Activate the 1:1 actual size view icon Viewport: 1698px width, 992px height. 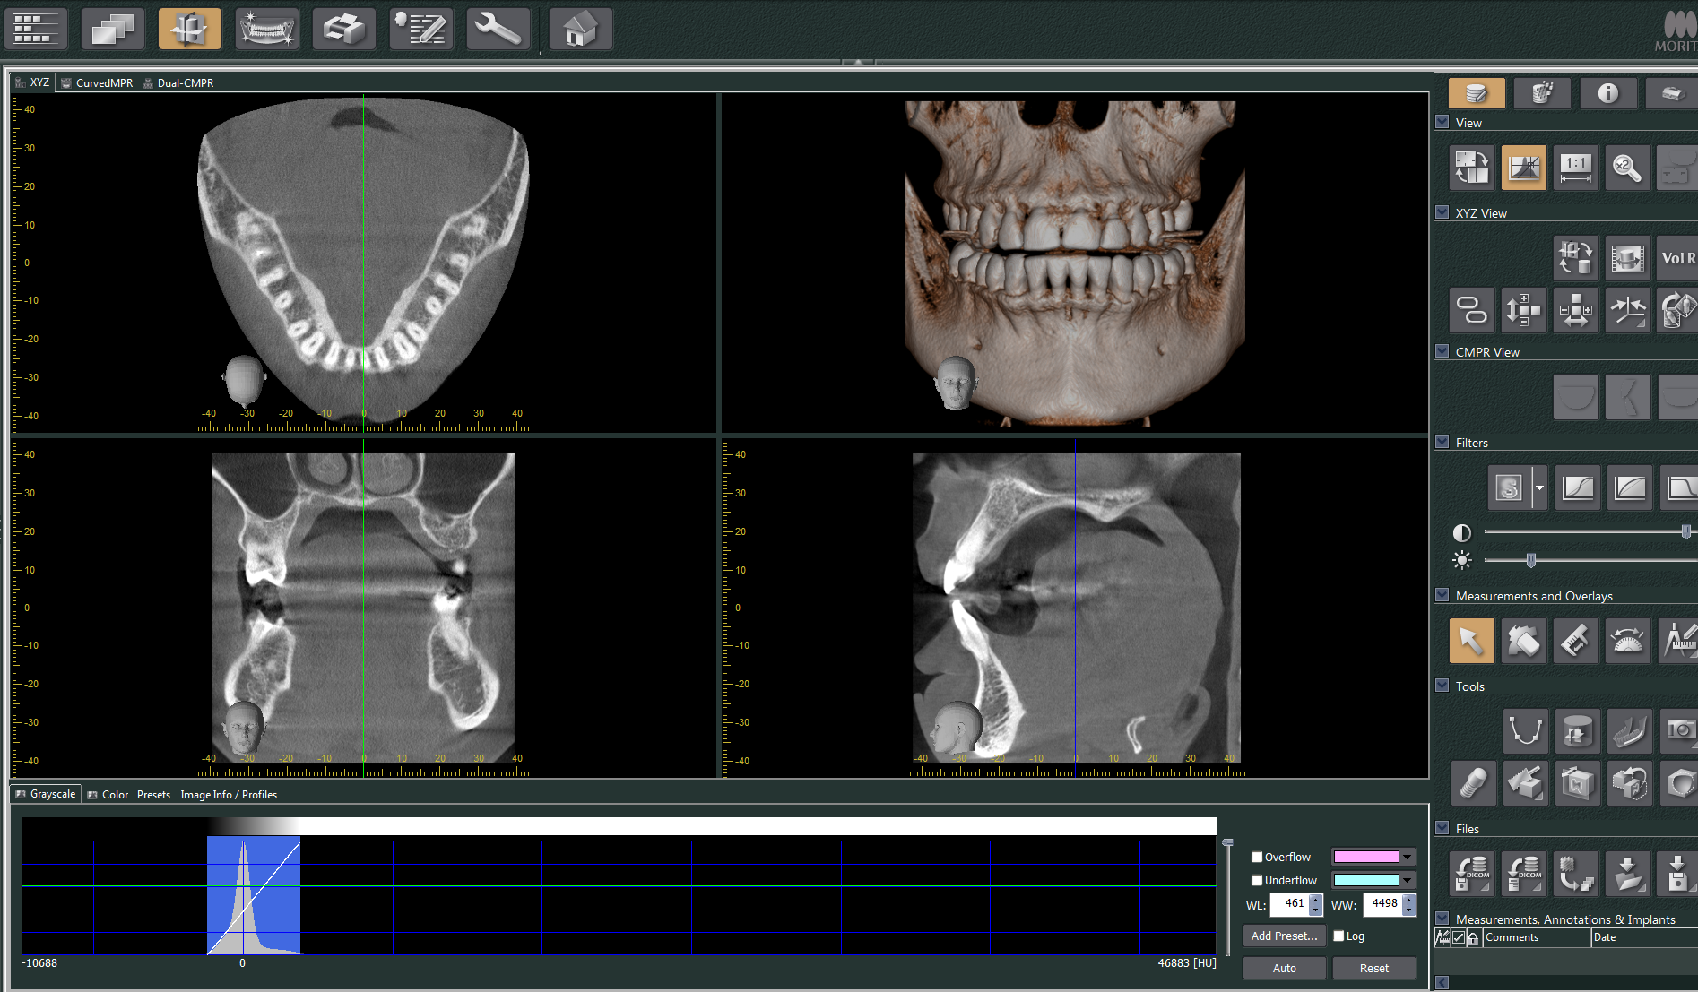pyautogui.click(x=1575, y=168)
